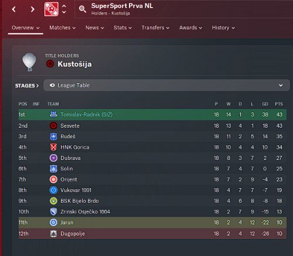The height and width of the screenshot is (256, 293).
Task: Click the search magnifier icon
Action: point(82,9)
